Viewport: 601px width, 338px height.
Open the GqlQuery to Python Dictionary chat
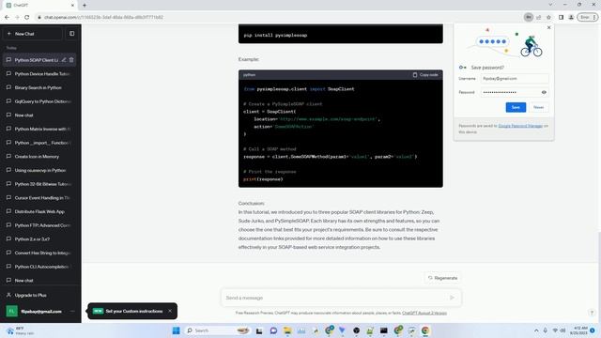tap(39, 101)
